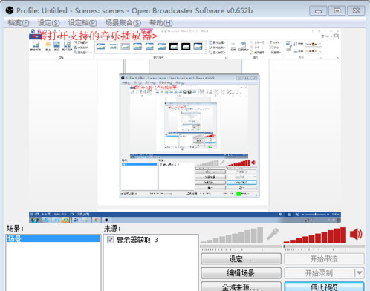Click the 设定... button

pos(241,259)
